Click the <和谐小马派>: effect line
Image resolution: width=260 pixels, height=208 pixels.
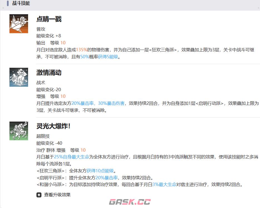pyautogui.click(x=140, y=185)
